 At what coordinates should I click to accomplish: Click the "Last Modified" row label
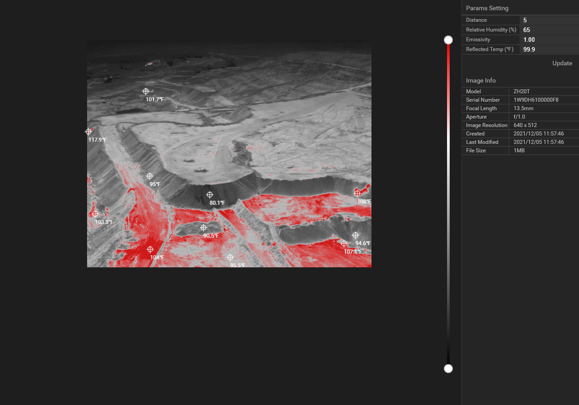482,142
